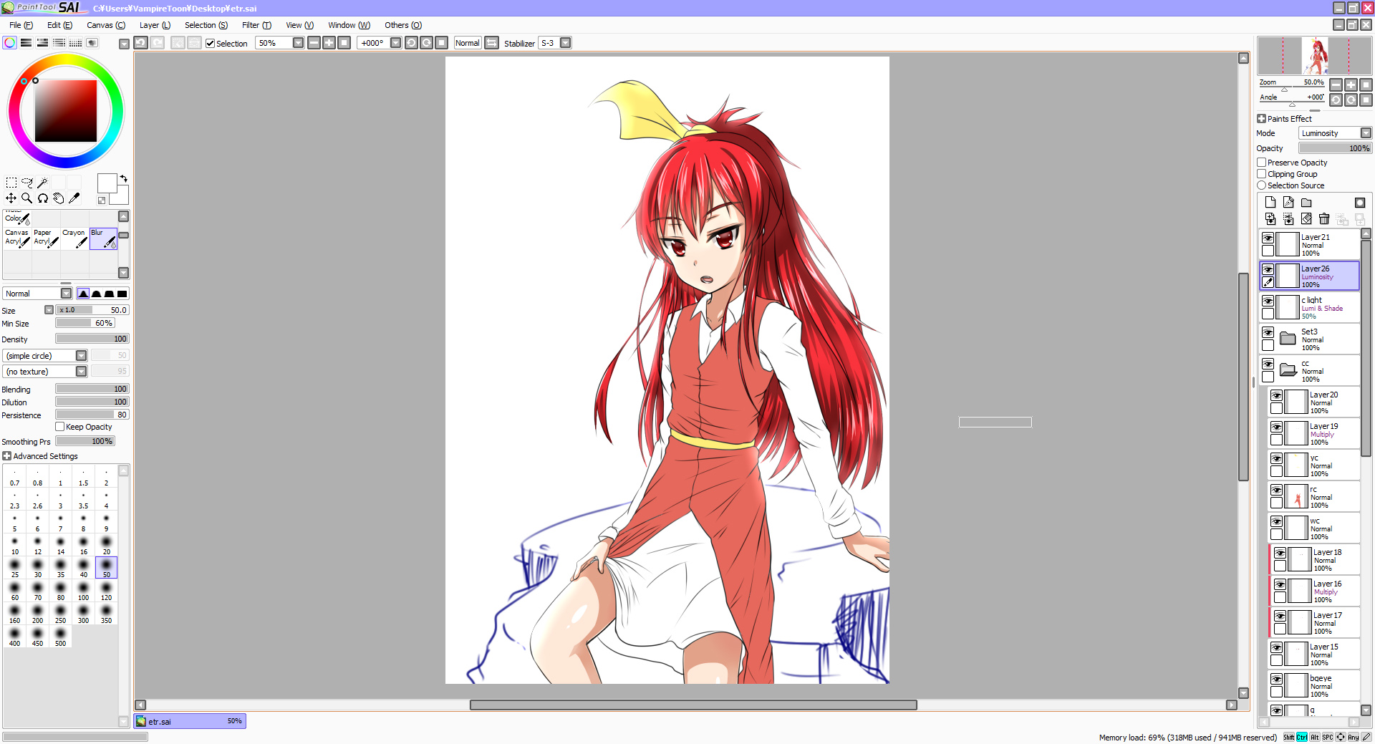This screenshot has width=1375, height=744.
Task: Create a new normal layer
Action: tap(1270, 203)
